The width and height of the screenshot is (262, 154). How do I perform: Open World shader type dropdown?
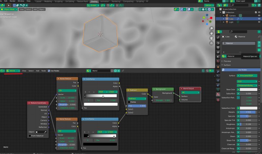pos(13,71)
